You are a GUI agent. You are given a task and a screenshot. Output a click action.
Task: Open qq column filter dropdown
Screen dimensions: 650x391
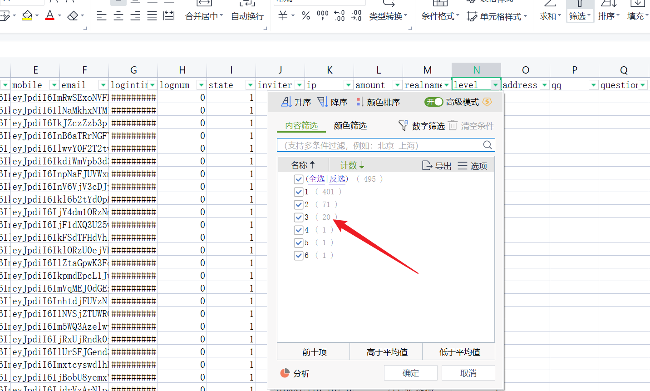[x=594, y=85]
